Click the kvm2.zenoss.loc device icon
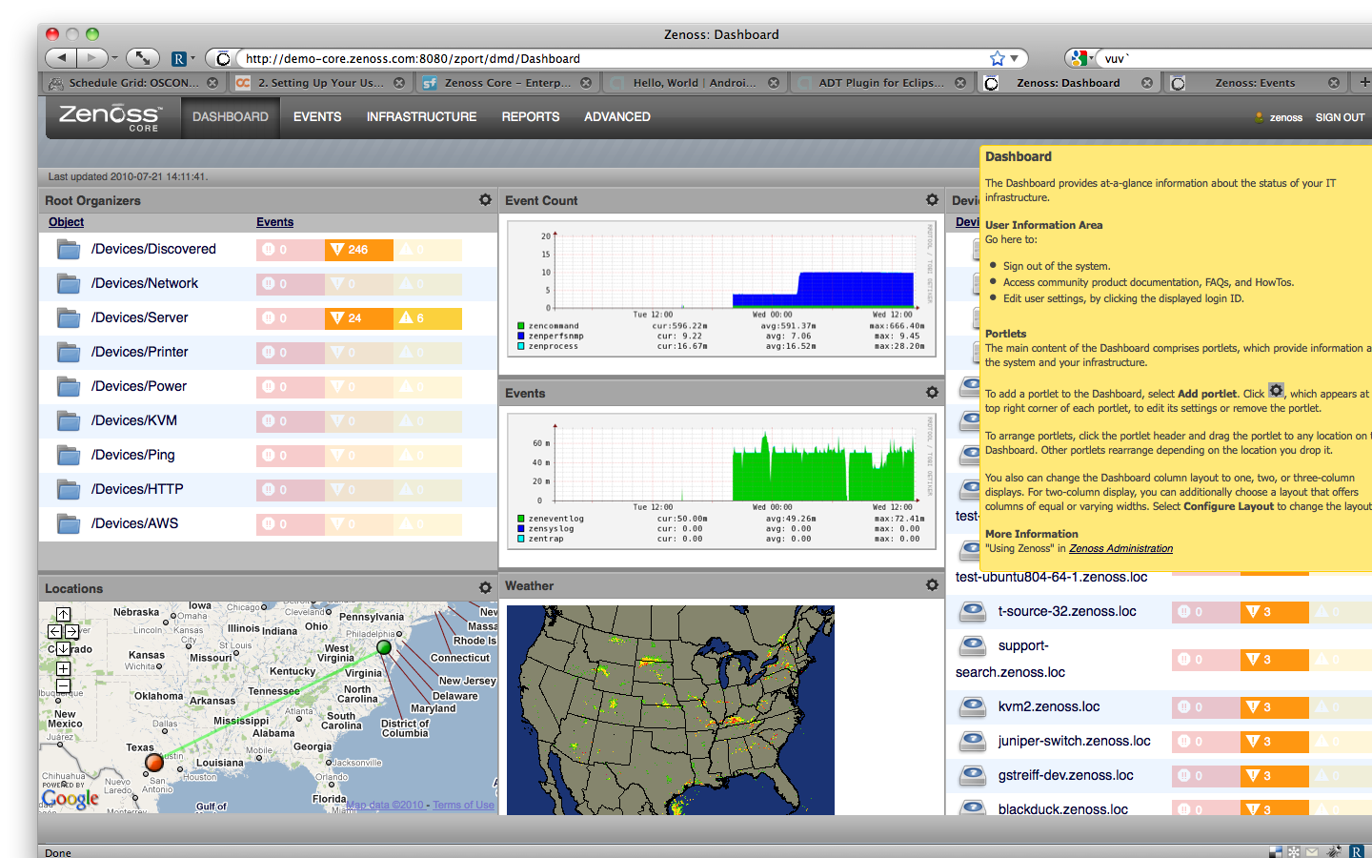This screenshot has width=1372, height=858. click(972, 706)
